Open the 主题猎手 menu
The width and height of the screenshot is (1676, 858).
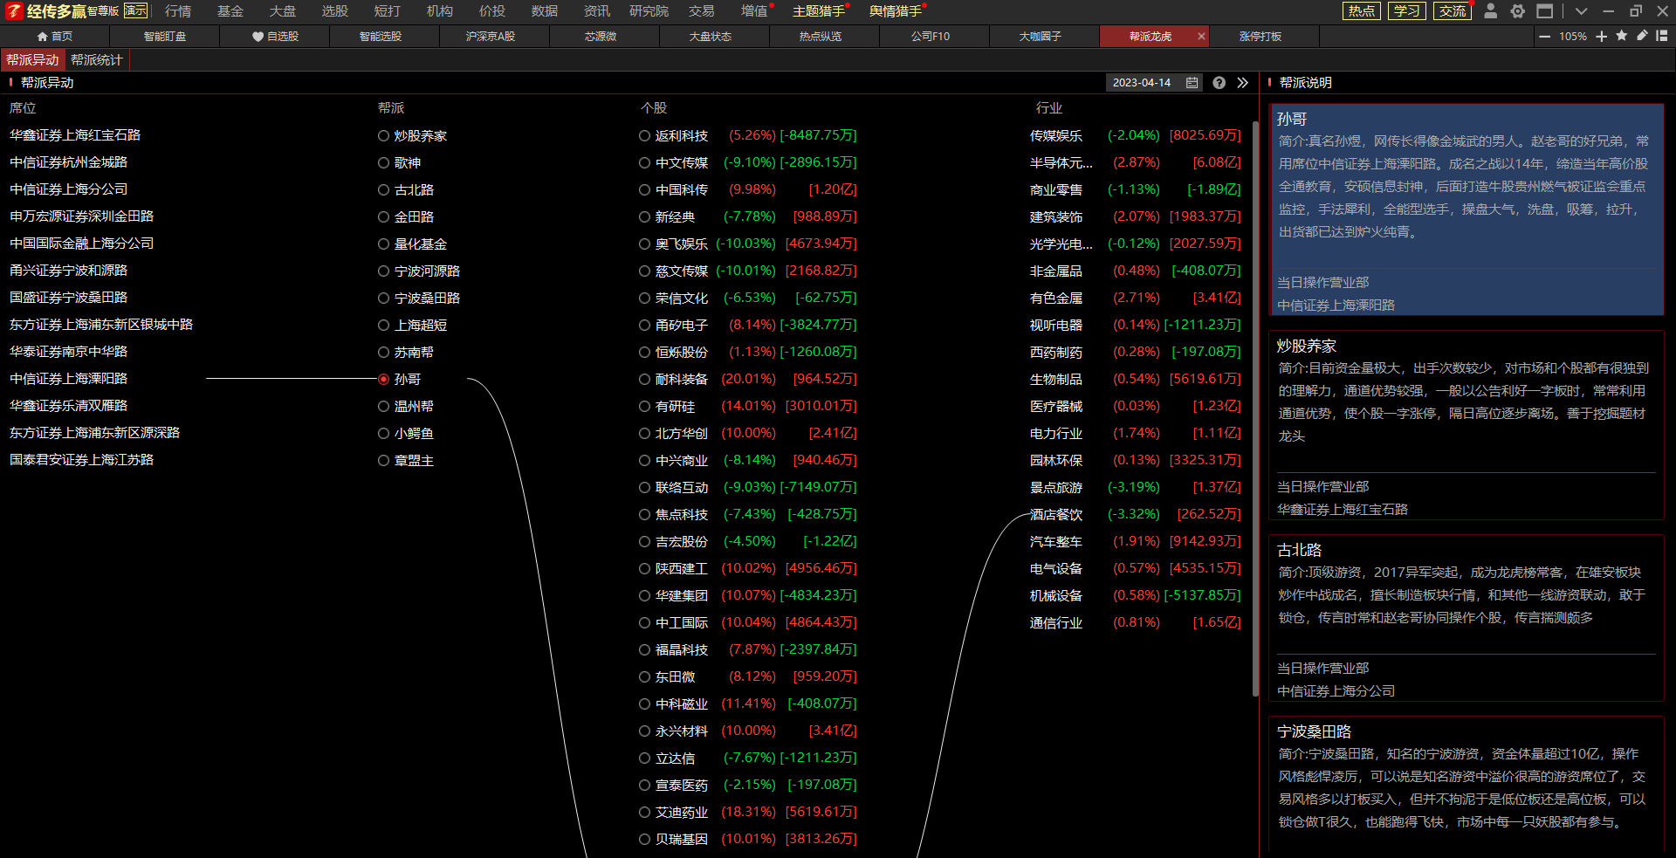click(819, 11)
